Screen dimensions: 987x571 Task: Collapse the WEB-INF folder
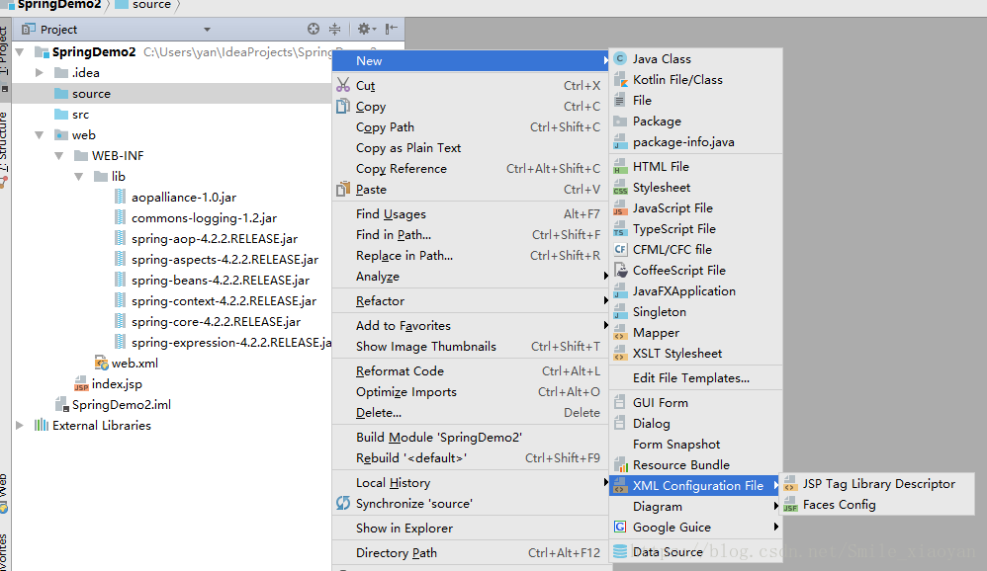click(x=59, y=155)
